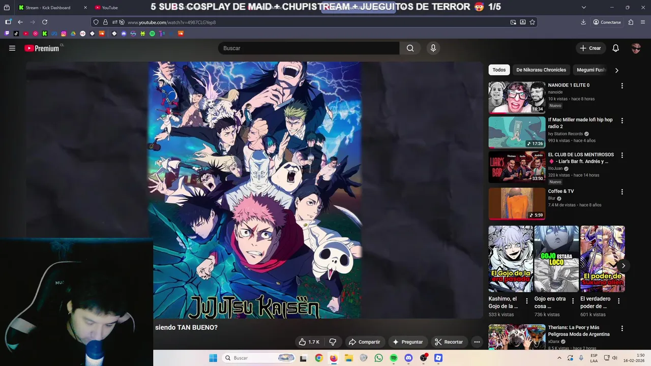Open options for NANOIDE 1 ELITE 0
The image size is (651, 366).
pos(622,86)
